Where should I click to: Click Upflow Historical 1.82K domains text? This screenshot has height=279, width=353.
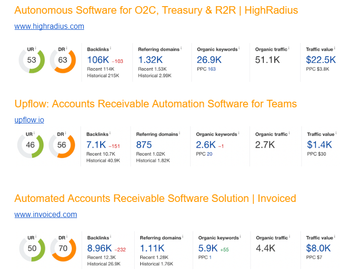[x=153, y=160]
